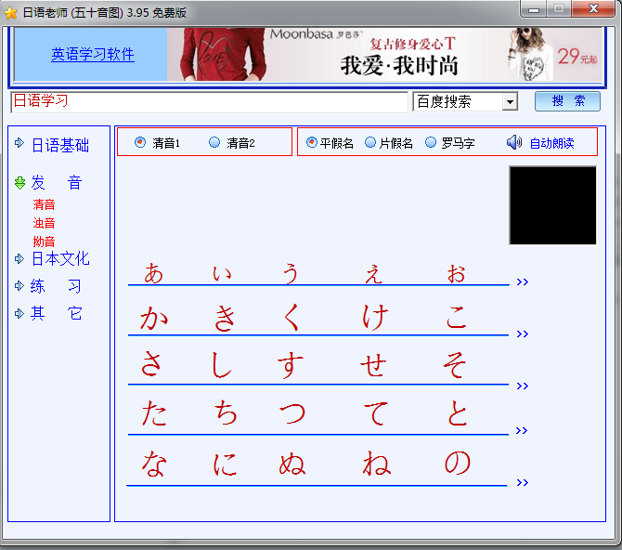This screenshot has width=622, height=550.
Task: Select 清音 under 发音
Action: click(44, 204)
